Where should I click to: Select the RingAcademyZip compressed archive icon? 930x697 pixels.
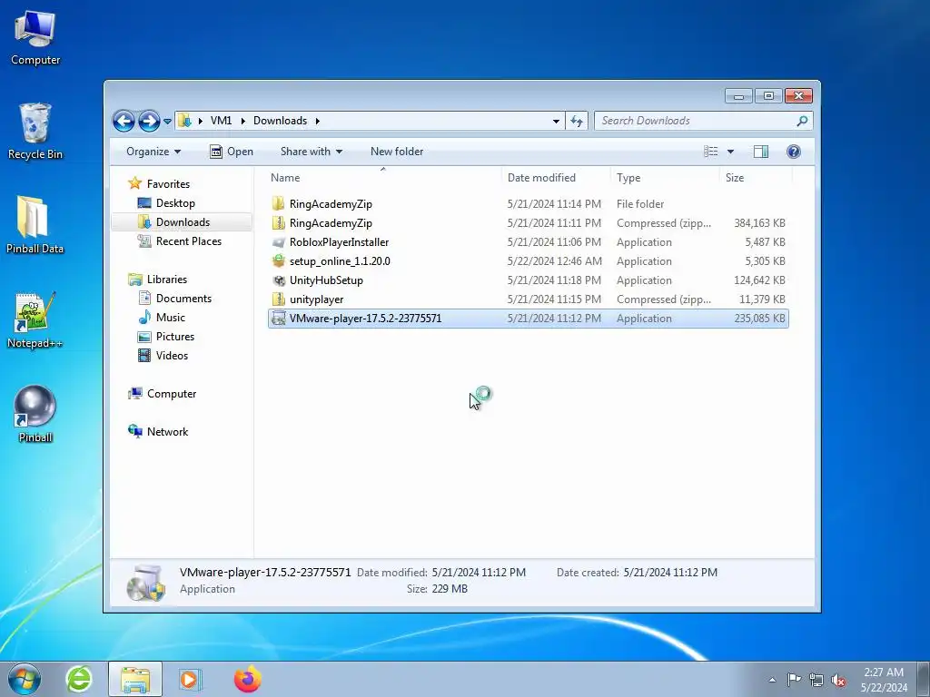click(278, 223)
